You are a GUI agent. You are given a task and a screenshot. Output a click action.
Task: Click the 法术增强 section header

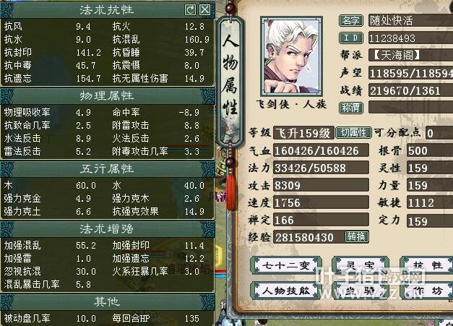coord(107,229)
